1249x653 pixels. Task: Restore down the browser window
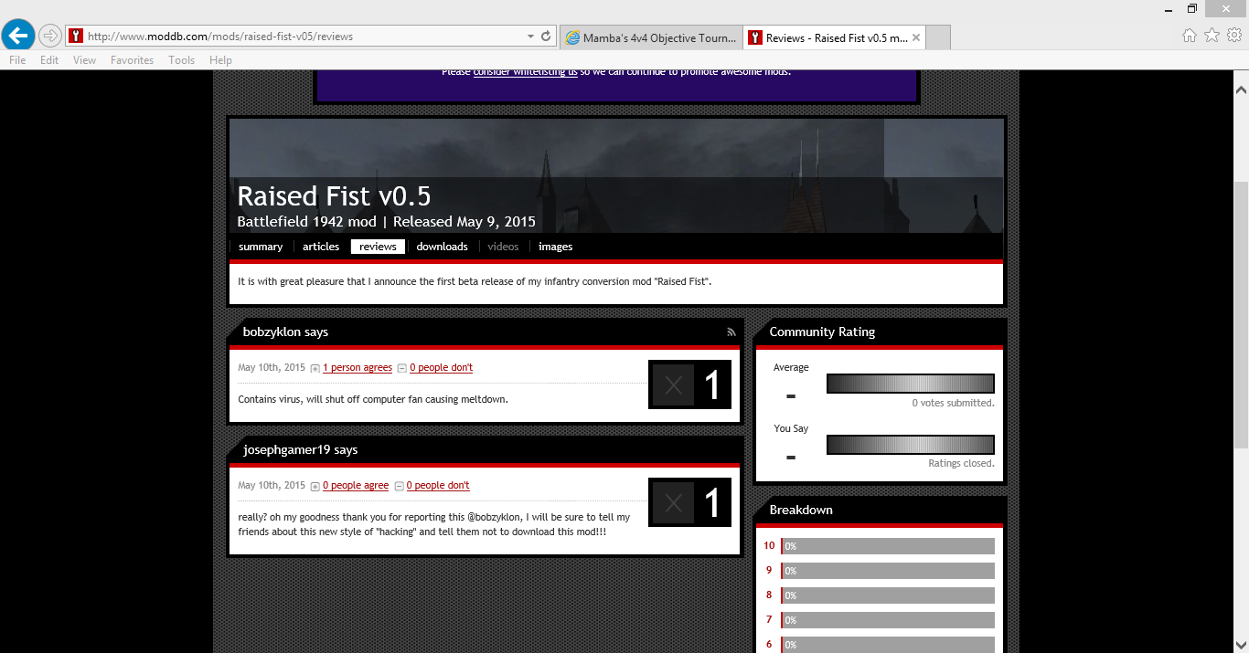[x=1192, y=8]
